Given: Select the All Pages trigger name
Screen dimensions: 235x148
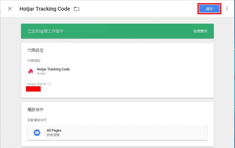Looking at the screenshot, I should [54, 130].
